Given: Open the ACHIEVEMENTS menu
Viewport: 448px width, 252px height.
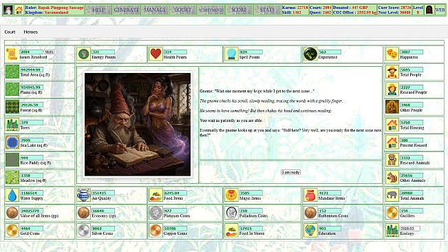Looking at the screenshot, I should pos(211,10).
